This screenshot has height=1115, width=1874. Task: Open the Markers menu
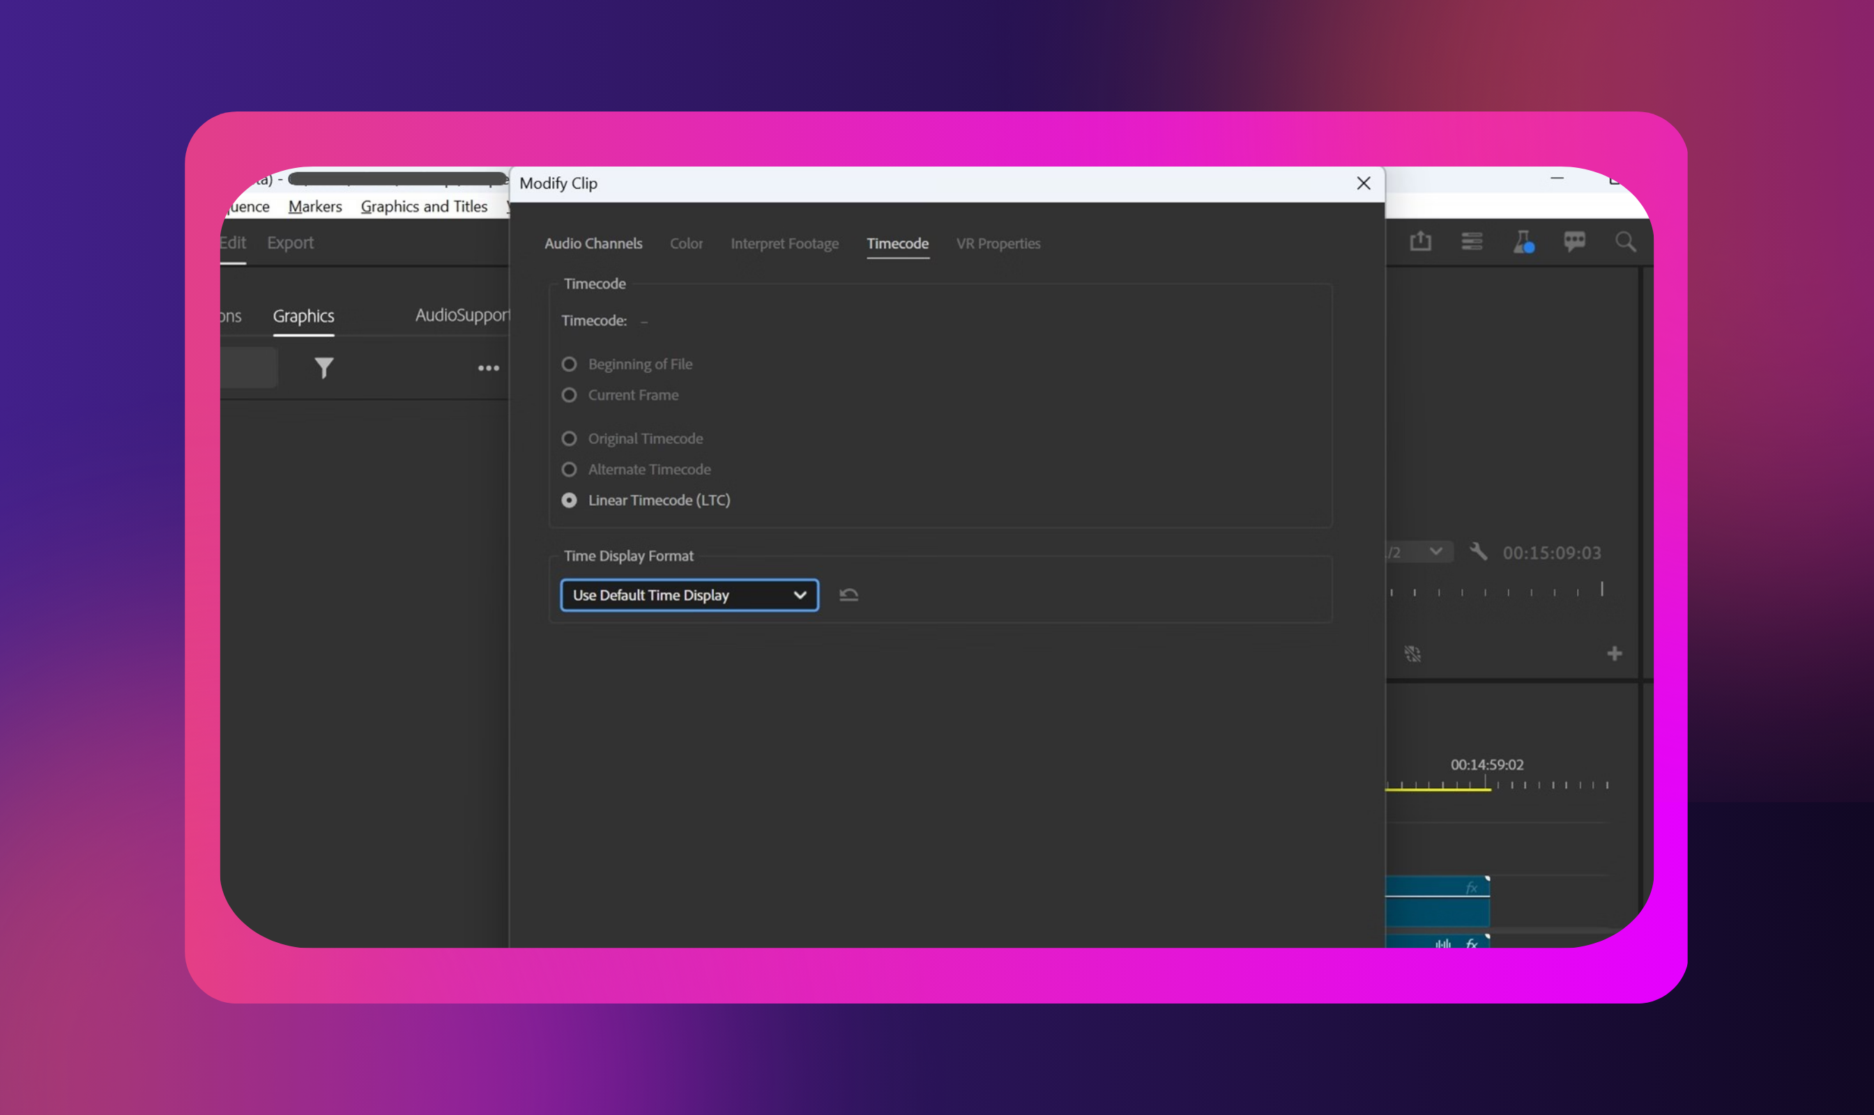click(315, 206)
